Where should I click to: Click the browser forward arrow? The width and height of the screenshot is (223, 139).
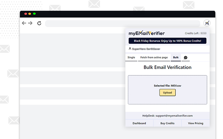(x=30, y=23)
